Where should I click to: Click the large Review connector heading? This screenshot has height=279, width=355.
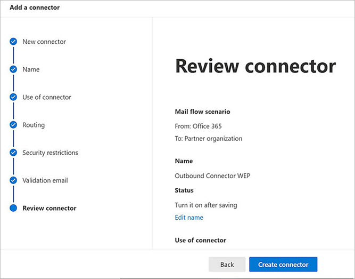click(255, 66)
